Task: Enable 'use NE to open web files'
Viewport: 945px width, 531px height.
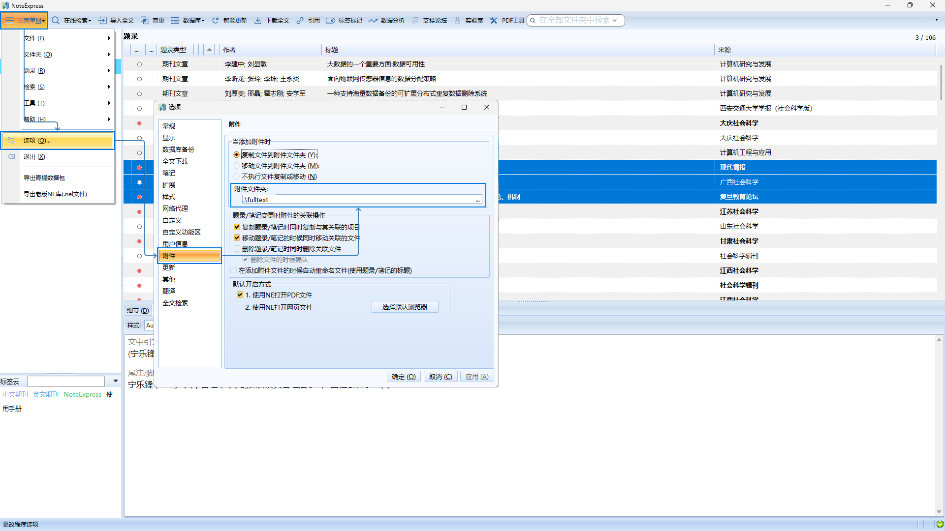Action: 240,307
